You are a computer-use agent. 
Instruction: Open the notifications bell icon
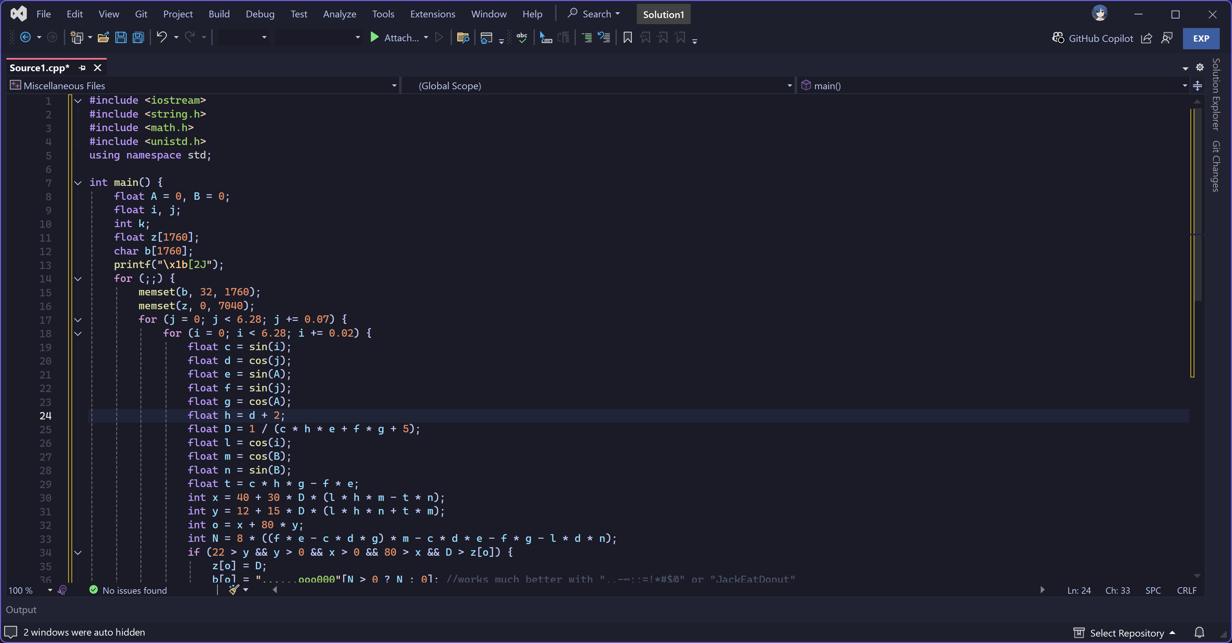1199,632
